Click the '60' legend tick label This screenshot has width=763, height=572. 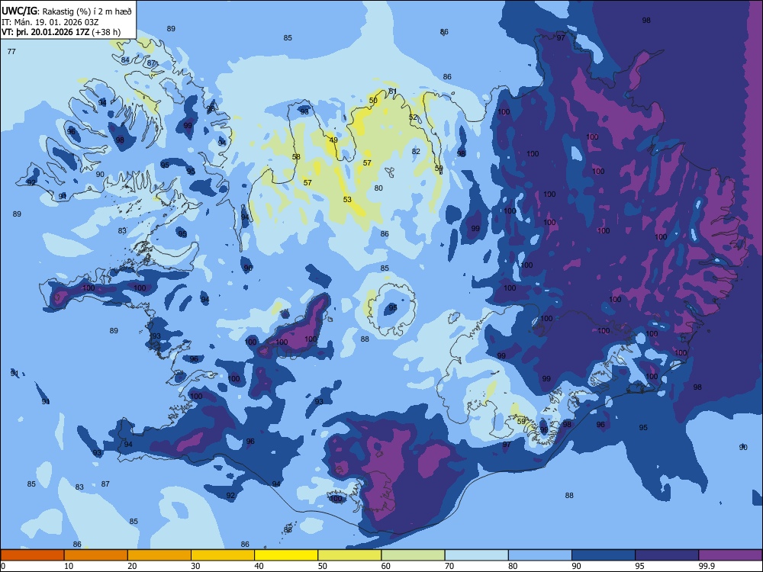pos(386,566)
